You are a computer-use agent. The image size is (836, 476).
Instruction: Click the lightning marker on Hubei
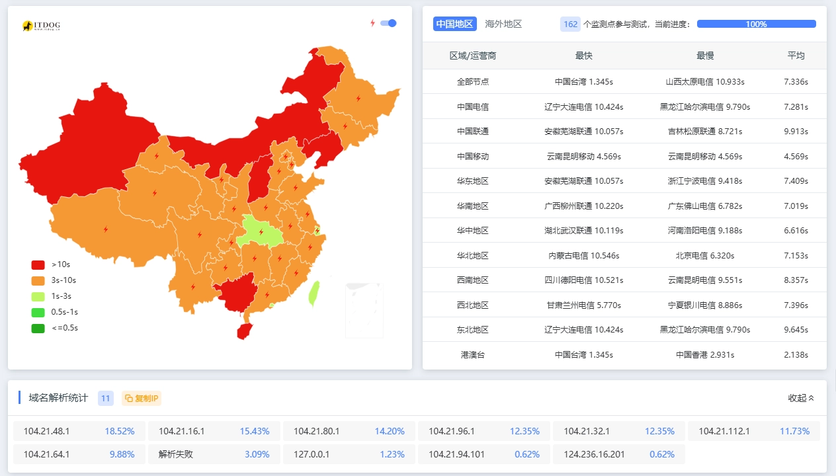[x=261, y=232]
